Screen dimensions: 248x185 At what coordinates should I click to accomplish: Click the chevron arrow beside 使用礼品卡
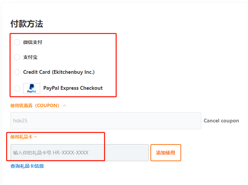coord(35,137)
